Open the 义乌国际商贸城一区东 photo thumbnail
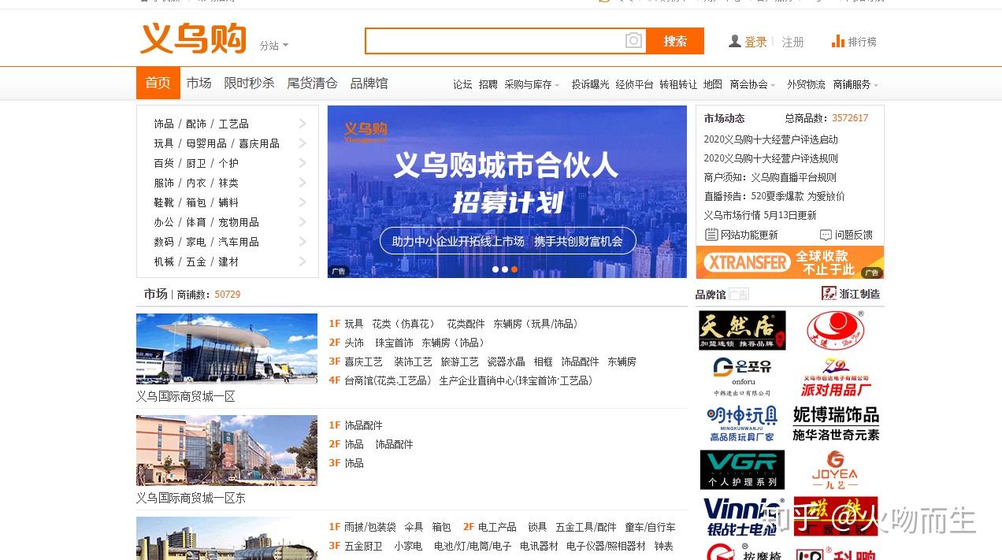The image size is (1002, 560). (x=227, y=451)
